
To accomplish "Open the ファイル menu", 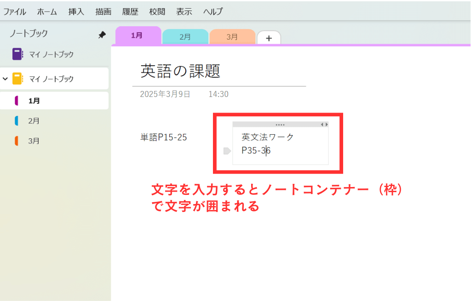I will [x=15, y=12].
